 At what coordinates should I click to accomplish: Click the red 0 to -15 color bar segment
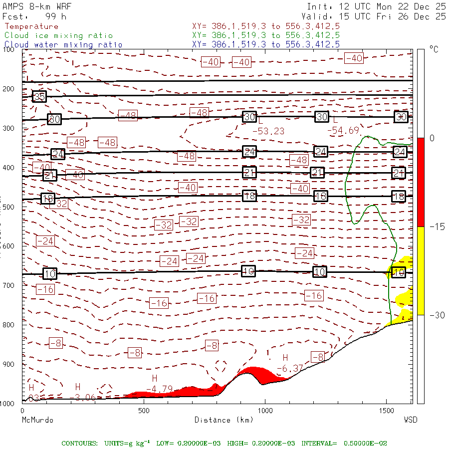click(x=421, y=182)
